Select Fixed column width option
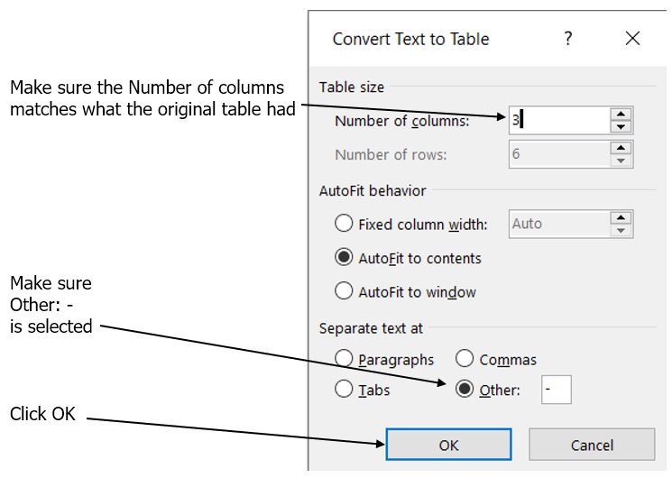 click(x=344, y=224)
